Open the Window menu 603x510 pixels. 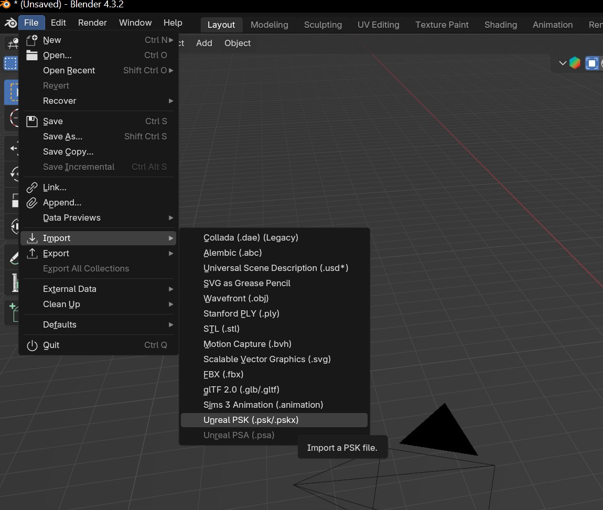(x=135, y=23)
